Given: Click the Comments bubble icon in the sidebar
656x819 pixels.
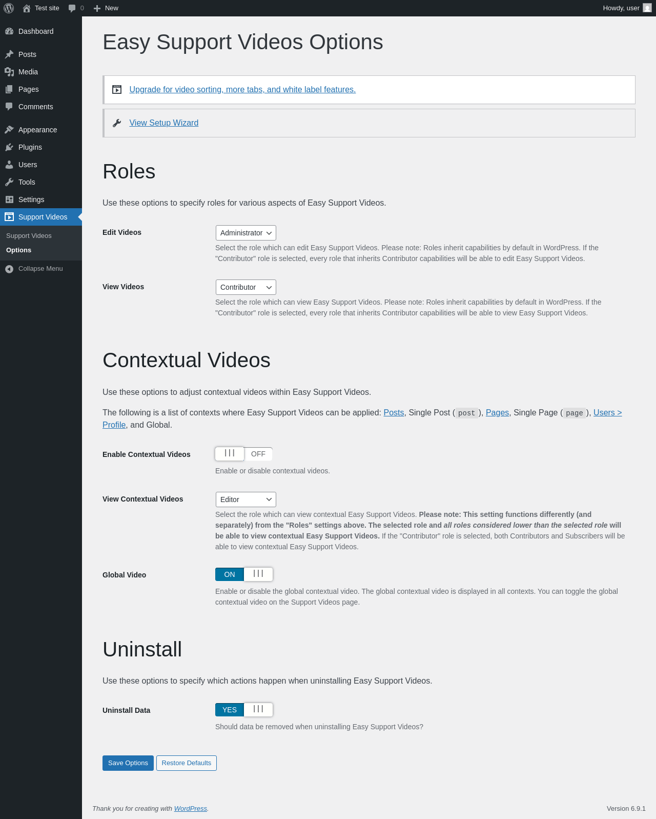Looking at the screenshot, I should pyautogui.click(x=9, y=107).
